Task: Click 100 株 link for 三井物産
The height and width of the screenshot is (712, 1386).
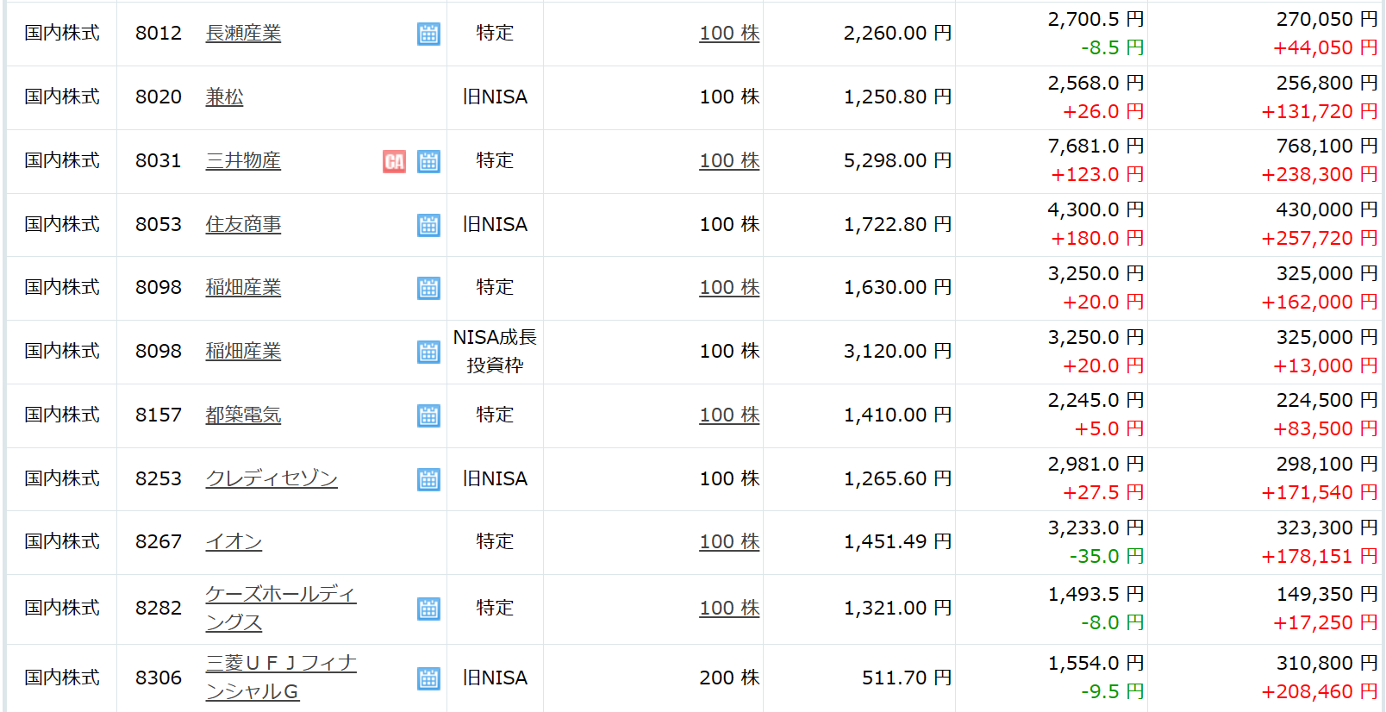Action: (729, 160)
